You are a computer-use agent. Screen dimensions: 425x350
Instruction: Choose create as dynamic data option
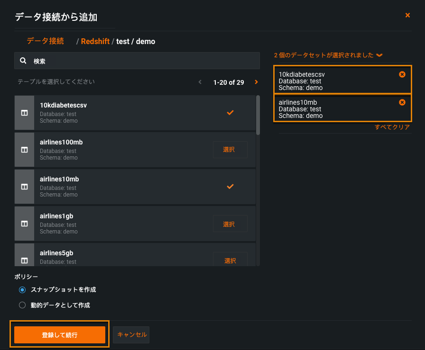pos(22,305)
